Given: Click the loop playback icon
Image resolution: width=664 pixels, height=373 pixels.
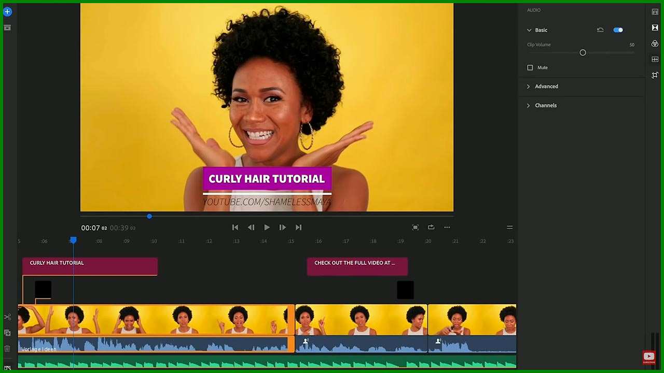Looking at the screenshot, I should [x=431, y=227].
